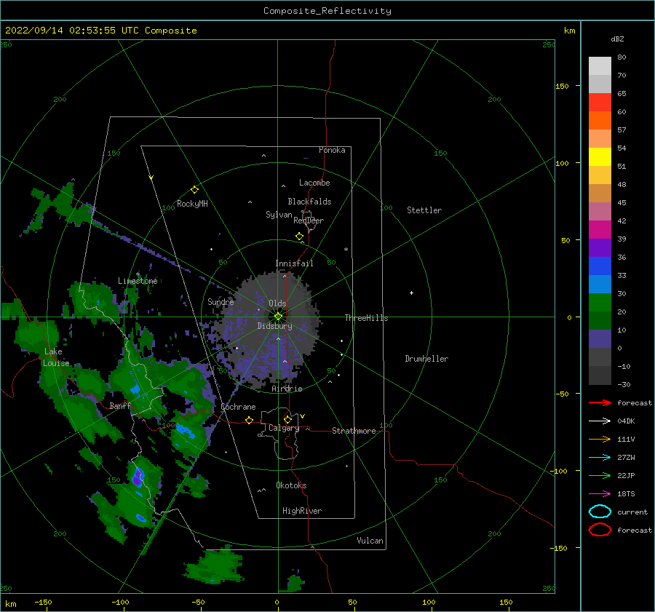Click the Innisfail city label
Image resolution: width=655 pixels, height=612 pixels.
294,263
